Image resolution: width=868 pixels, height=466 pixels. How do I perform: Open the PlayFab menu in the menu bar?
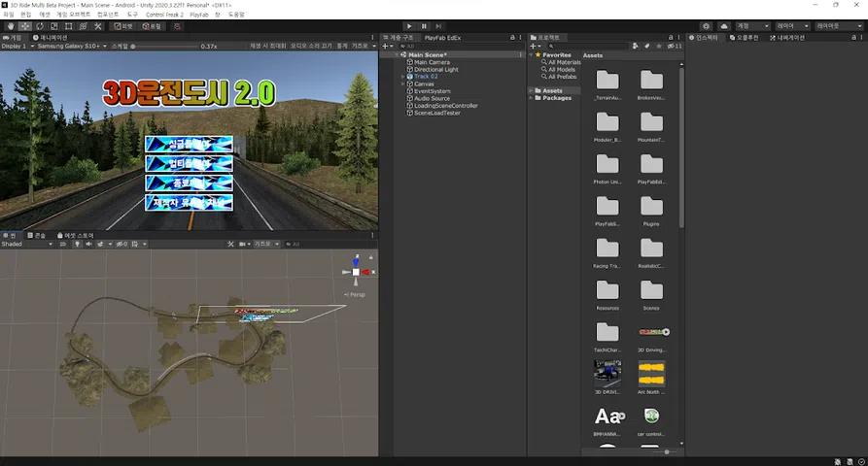tap(198, 15)
